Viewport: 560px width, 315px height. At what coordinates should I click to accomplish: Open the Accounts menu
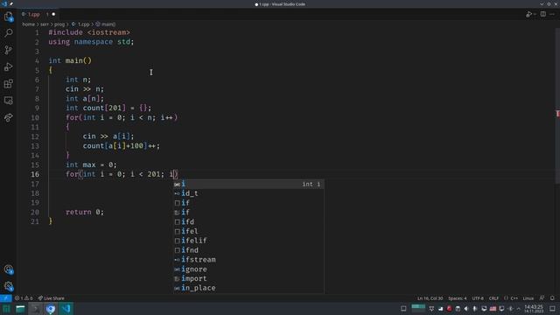pos(8,269)
